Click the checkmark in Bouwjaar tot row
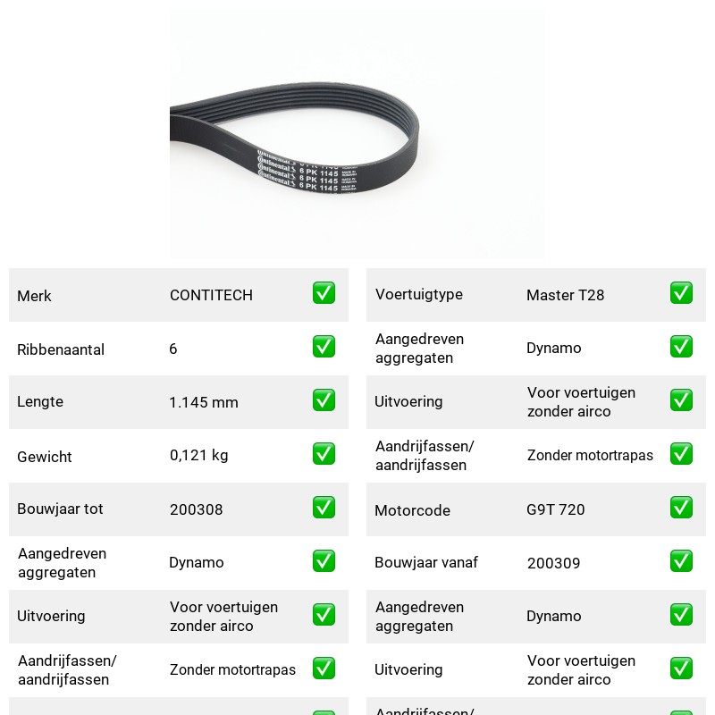This screenshot has width=715, height=715. click(324, 507)
